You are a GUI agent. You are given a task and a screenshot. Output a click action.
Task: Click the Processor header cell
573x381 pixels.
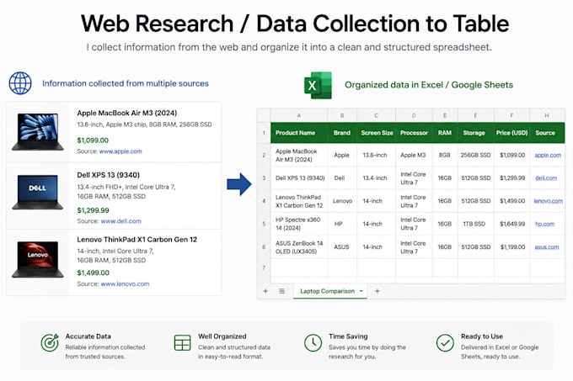coord(414,133)
